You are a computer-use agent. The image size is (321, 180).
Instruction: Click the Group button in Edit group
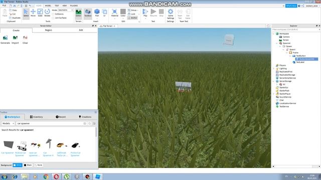click(132, 10)
